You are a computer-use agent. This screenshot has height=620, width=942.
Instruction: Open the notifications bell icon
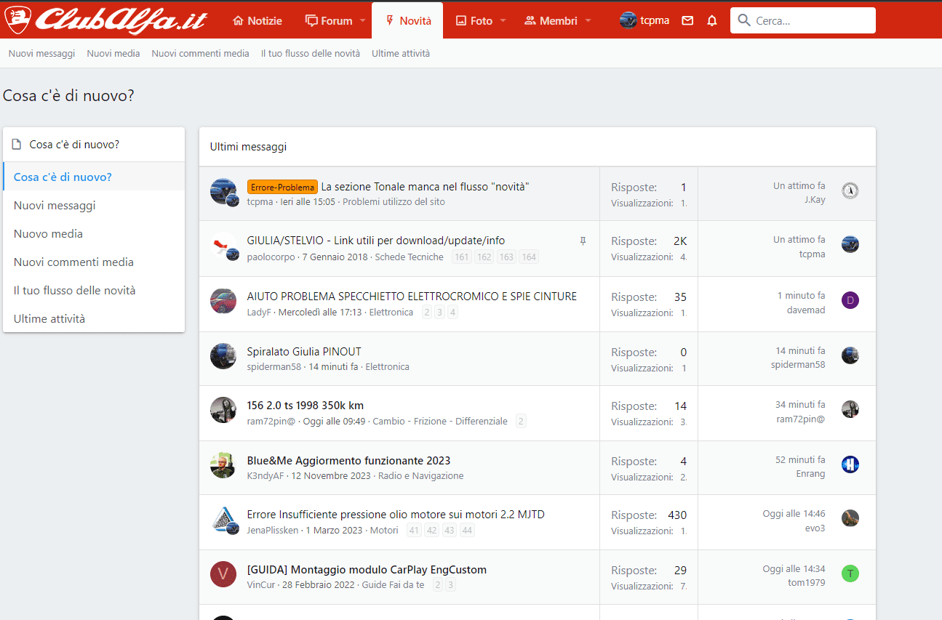(x=712, y=21)
